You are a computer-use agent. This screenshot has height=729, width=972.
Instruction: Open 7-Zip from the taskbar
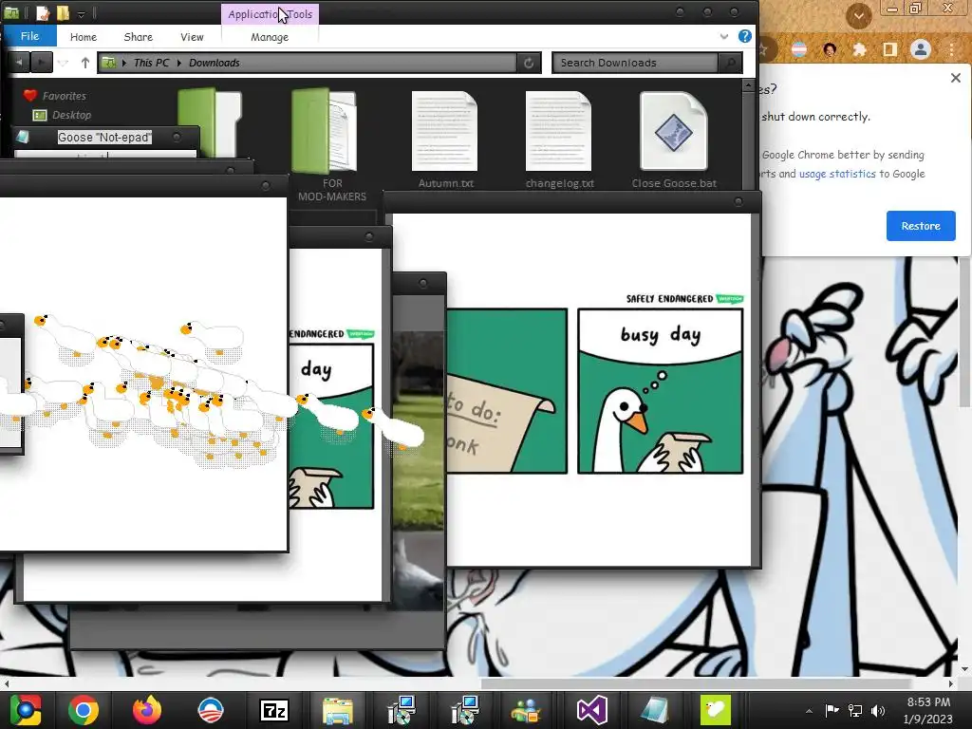click(x=274, y=710)
